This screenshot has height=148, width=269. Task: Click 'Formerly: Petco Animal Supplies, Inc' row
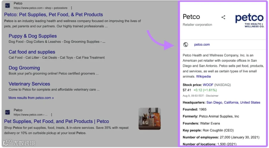click(211, 116)
